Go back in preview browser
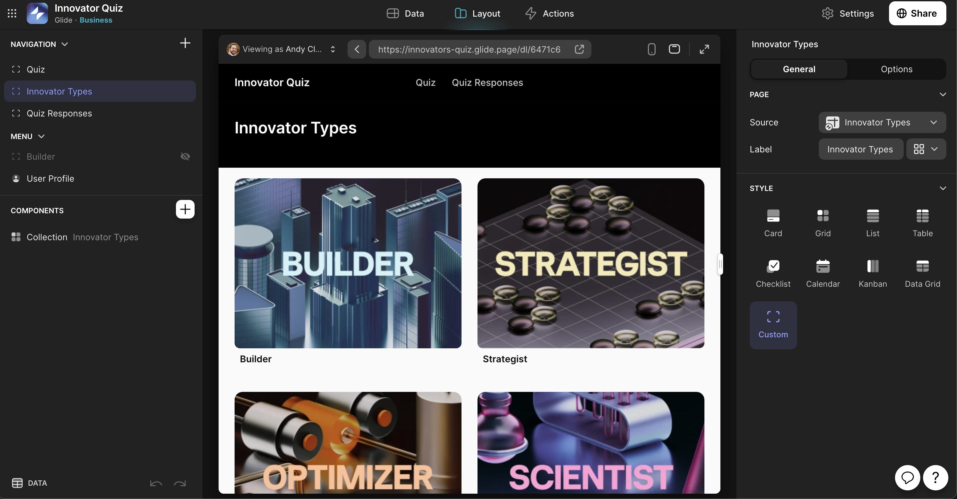This screenshot has width=957, height=499. tap(357, 49)
